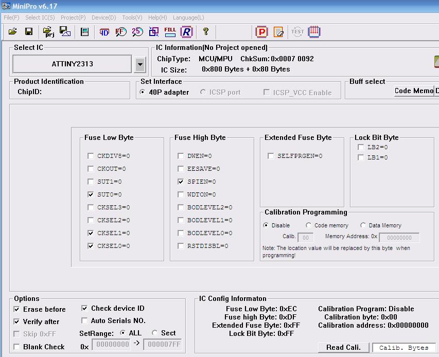The image size is (439, 357).
Task: Open the Language(L) menu
Action: click(188, 17)
